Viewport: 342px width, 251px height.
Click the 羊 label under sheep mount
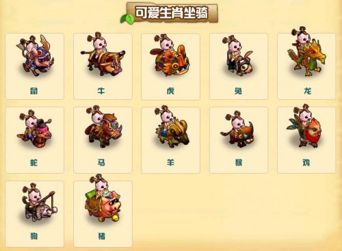[x=170, y=163]
